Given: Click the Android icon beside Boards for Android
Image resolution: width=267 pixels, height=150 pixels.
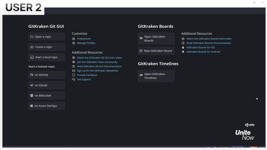Looking at the screenshot, I should (x=183, y=52).
